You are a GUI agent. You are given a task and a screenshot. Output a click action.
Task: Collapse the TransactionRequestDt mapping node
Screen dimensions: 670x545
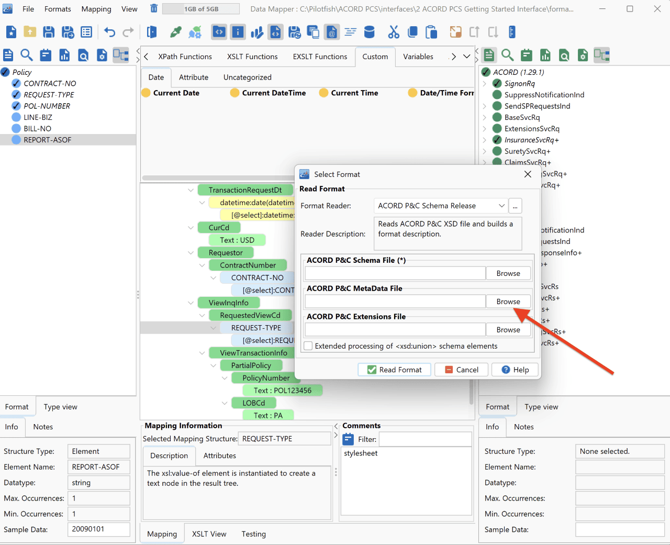pyautogui.click(x=191, y=190)
